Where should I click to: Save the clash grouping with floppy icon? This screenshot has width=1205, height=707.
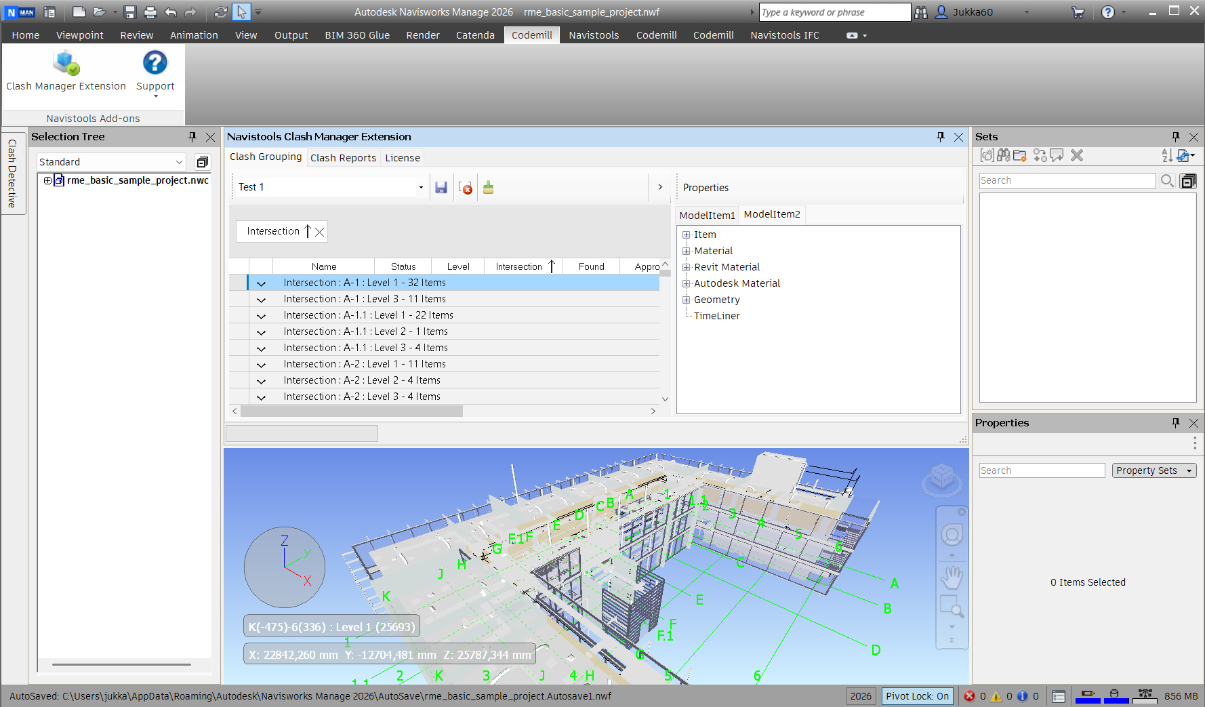pos(441,188)
